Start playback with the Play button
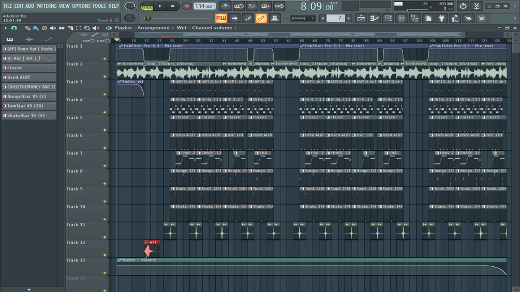The height and width of the screenshot is (292, 520). 160,6
